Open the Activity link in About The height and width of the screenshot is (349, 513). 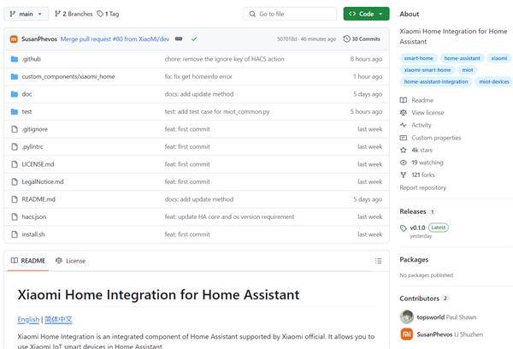(422, 125)
